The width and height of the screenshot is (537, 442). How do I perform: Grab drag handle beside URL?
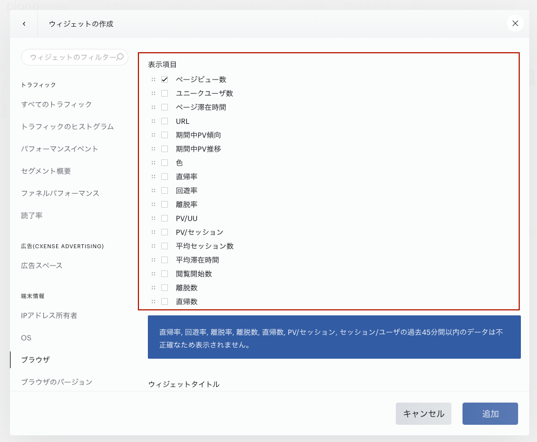(x=153, y=121)
